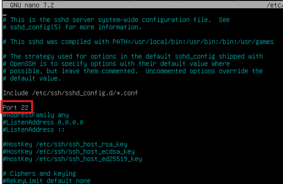Viewport: 283px width, 184px height.
Task: Select the ssh_host_ecdsa_key HostKey line
Action: pos(69,152)
